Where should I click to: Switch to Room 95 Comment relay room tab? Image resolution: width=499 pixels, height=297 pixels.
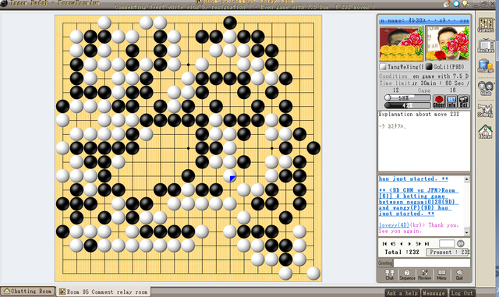click(x=104, y=292)
